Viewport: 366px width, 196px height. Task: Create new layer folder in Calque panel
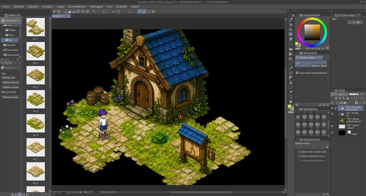pos(345,103)
